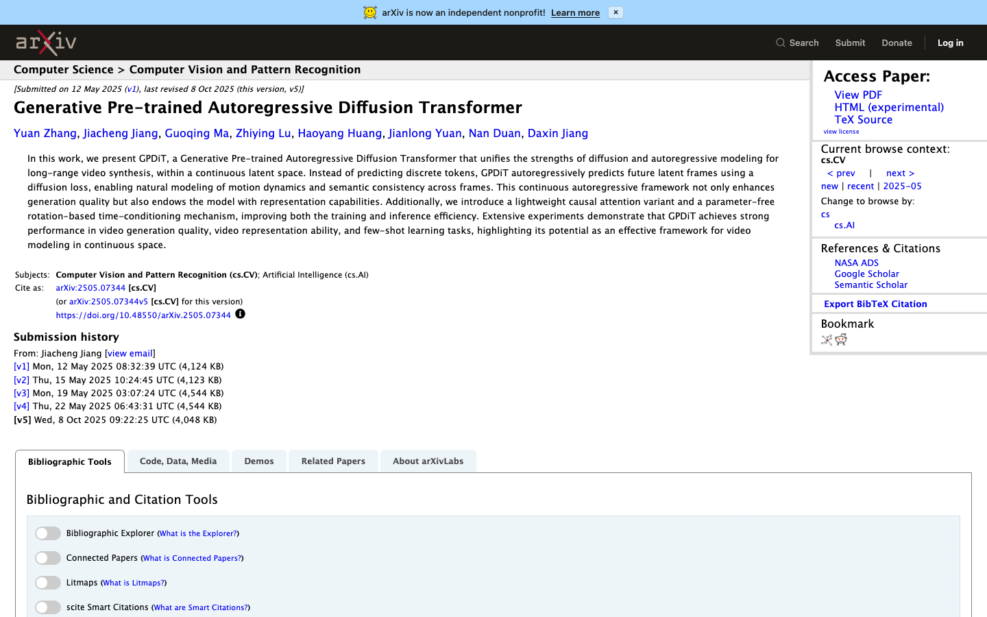Open the arXiv:2505.07344v5 version link
Screen dimensions: 987x617
pyautogui.click(x=108, y=302)
